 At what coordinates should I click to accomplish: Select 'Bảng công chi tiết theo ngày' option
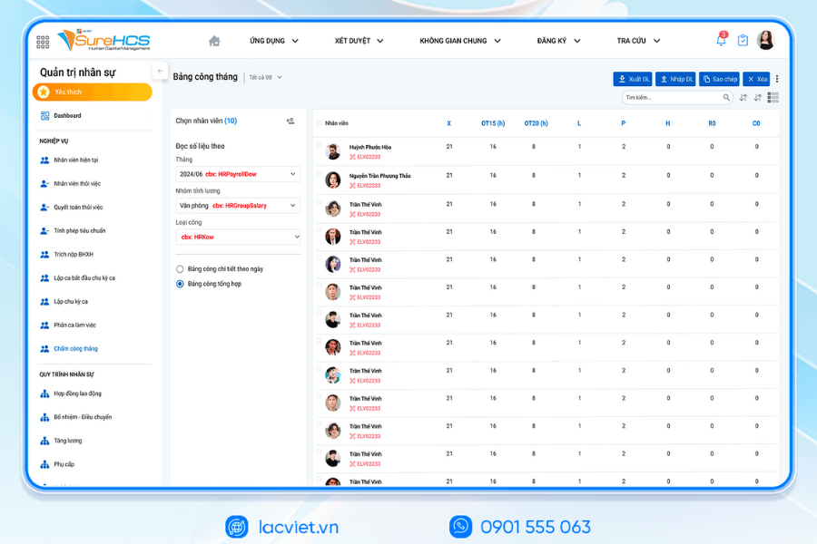180,269
